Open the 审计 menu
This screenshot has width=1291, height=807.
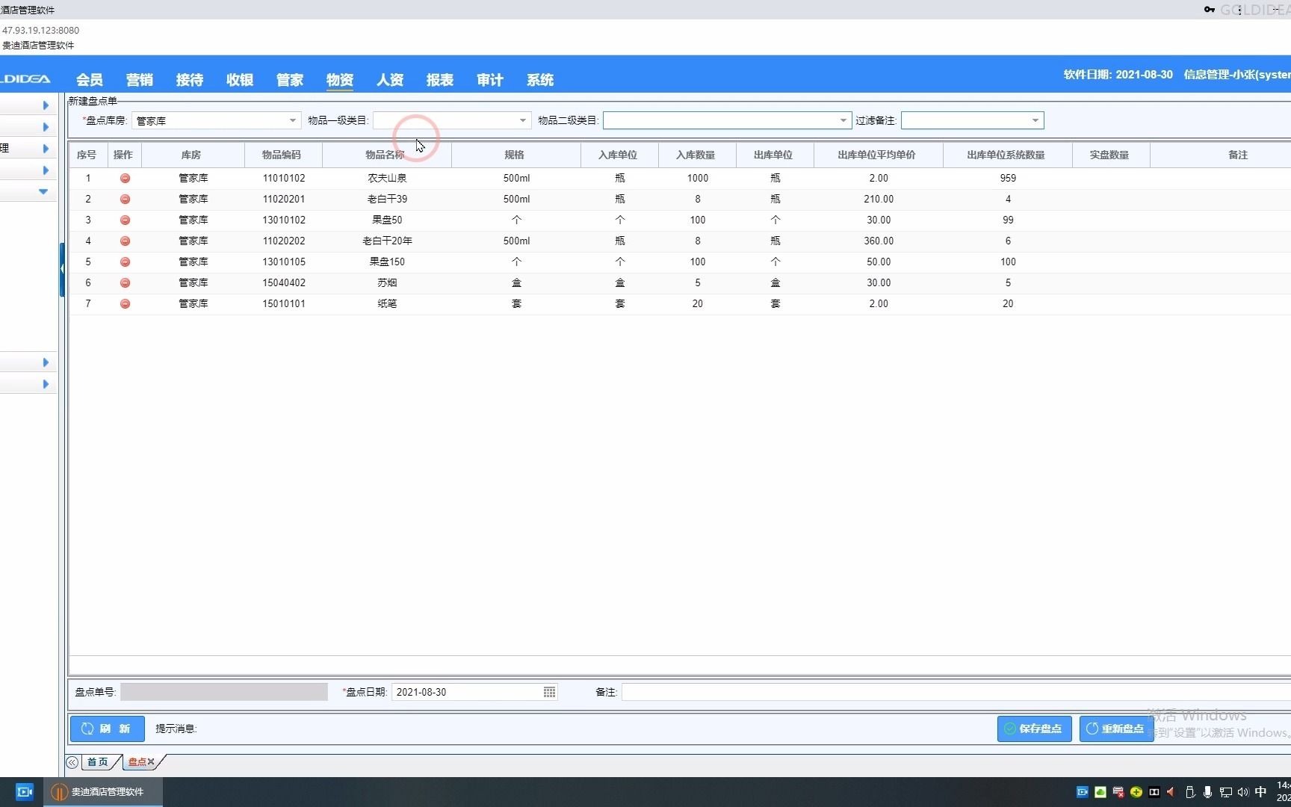click(490, 80)
